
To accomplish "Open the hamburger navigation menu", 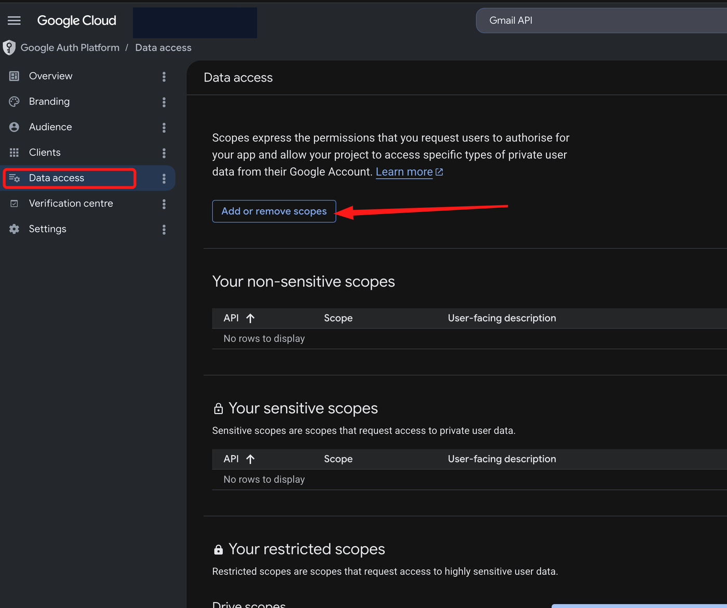I will click(14, 20).
